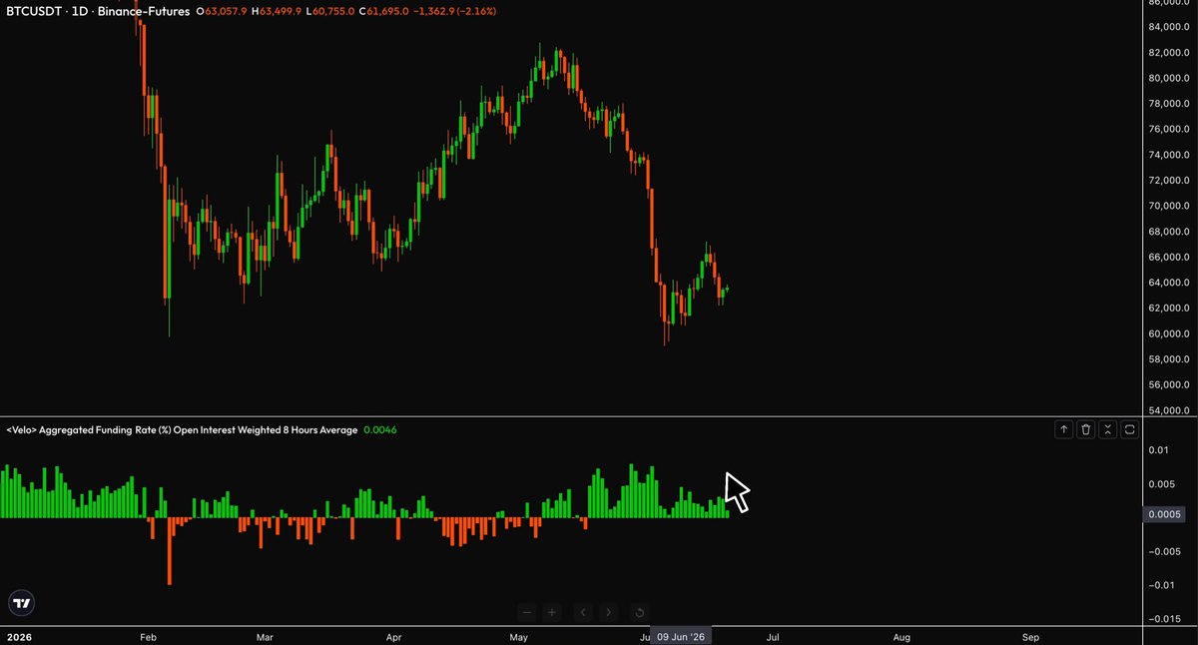Viewport: 1198px width, 645px height.
Task: Click the 60,000.0 price axis label
Action: (x=1169, y=333)
